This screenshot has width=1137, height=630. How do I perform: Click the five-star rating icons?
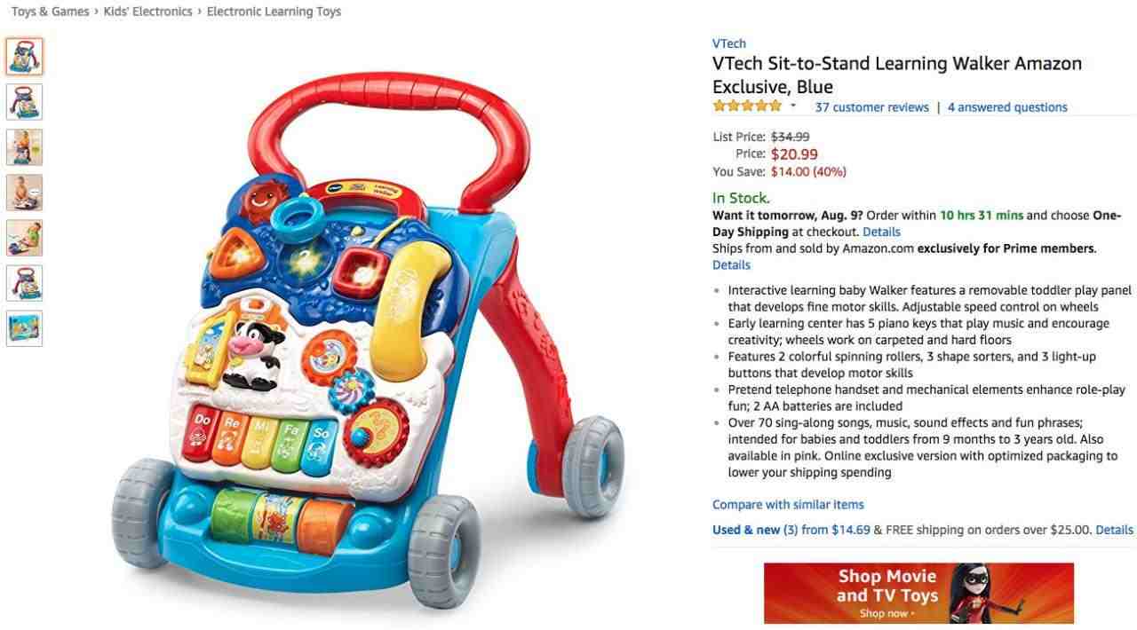[746, 106]
